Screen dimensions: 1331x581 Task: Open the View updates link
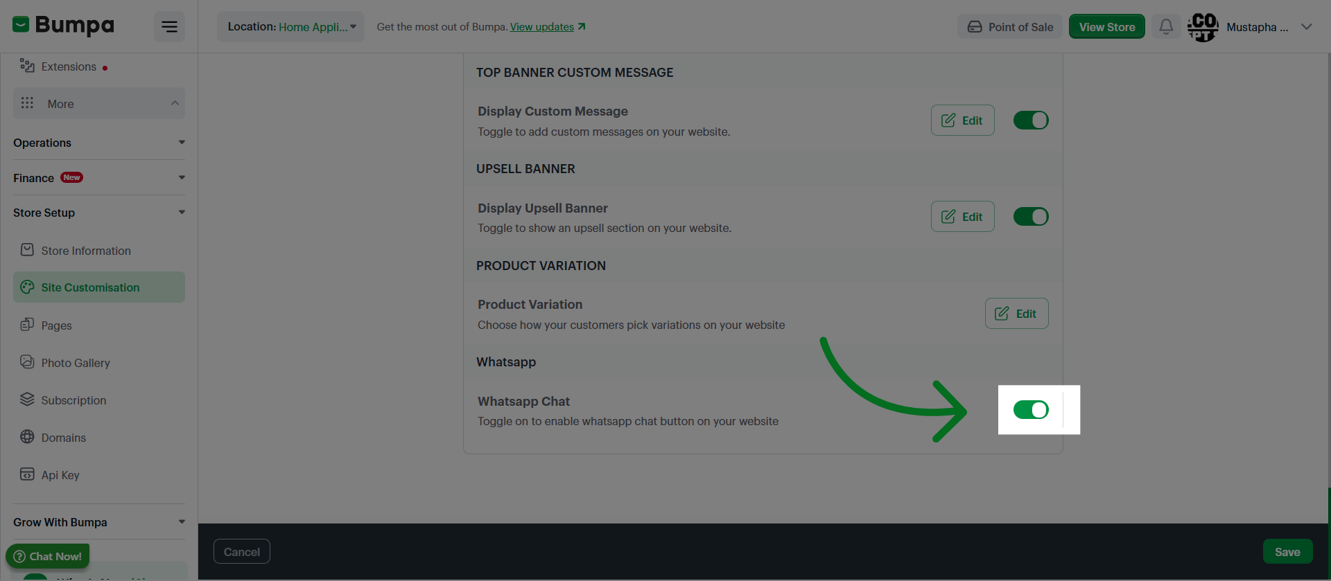(548, 27)
